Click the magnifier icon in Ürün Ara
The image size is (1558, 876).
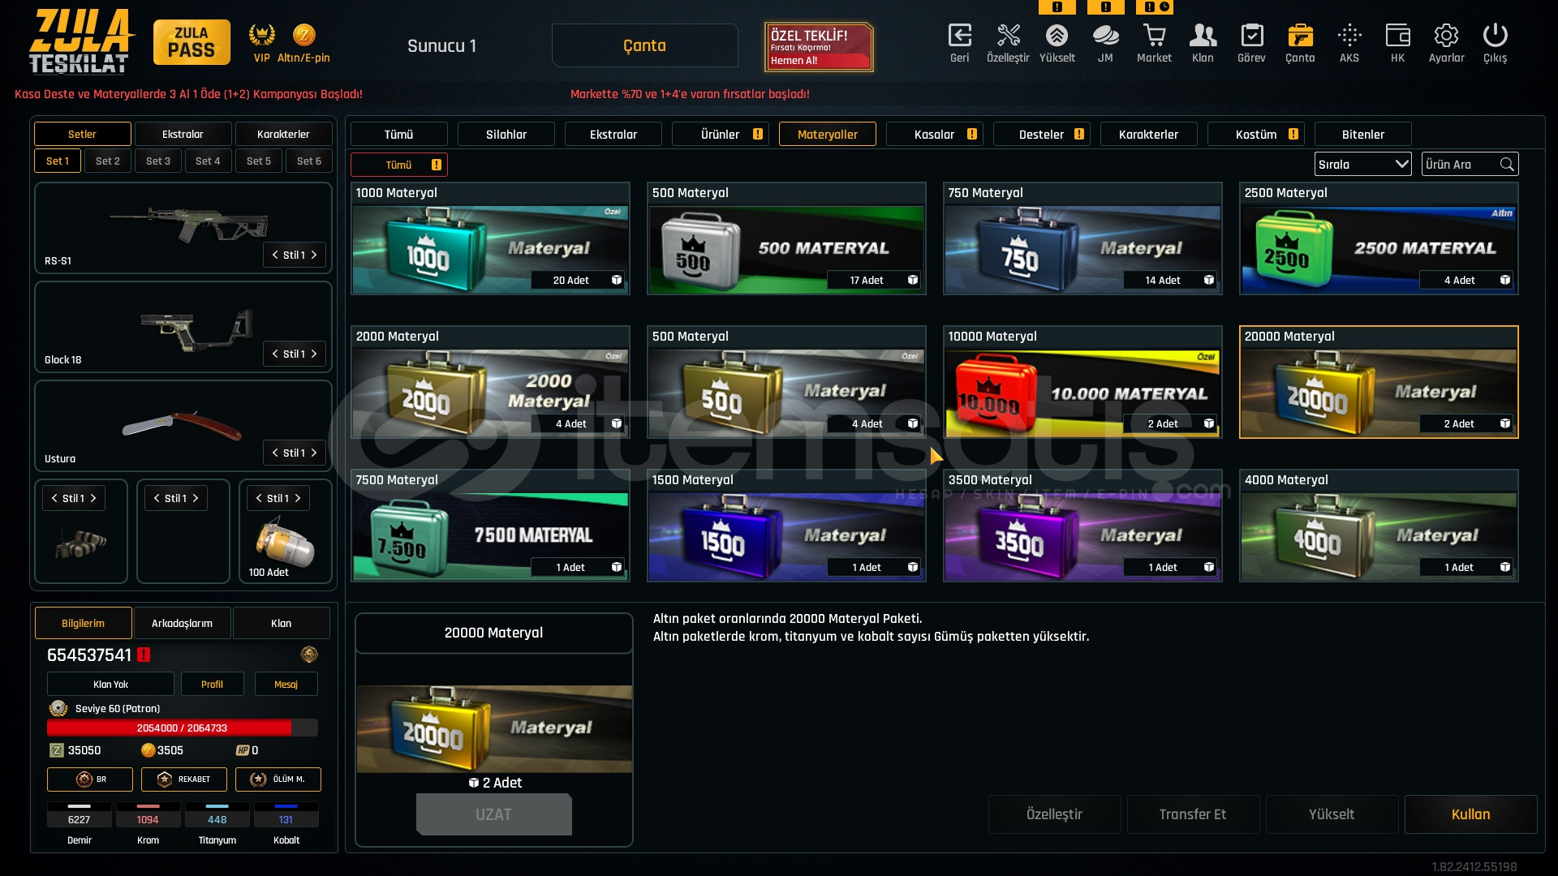point(1507,165)
